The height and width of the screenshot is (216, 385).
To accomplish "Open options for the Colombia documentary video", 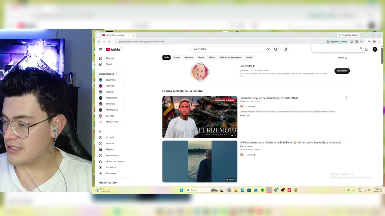I will click(x=347, y=97).
